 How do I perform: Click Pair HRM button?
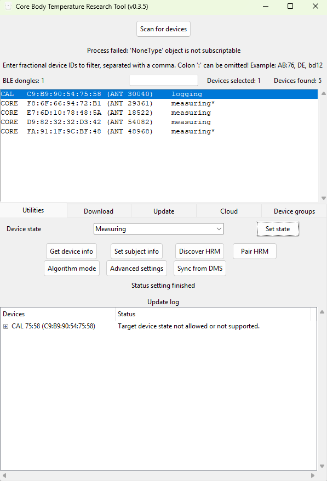[x=255, y=251]
